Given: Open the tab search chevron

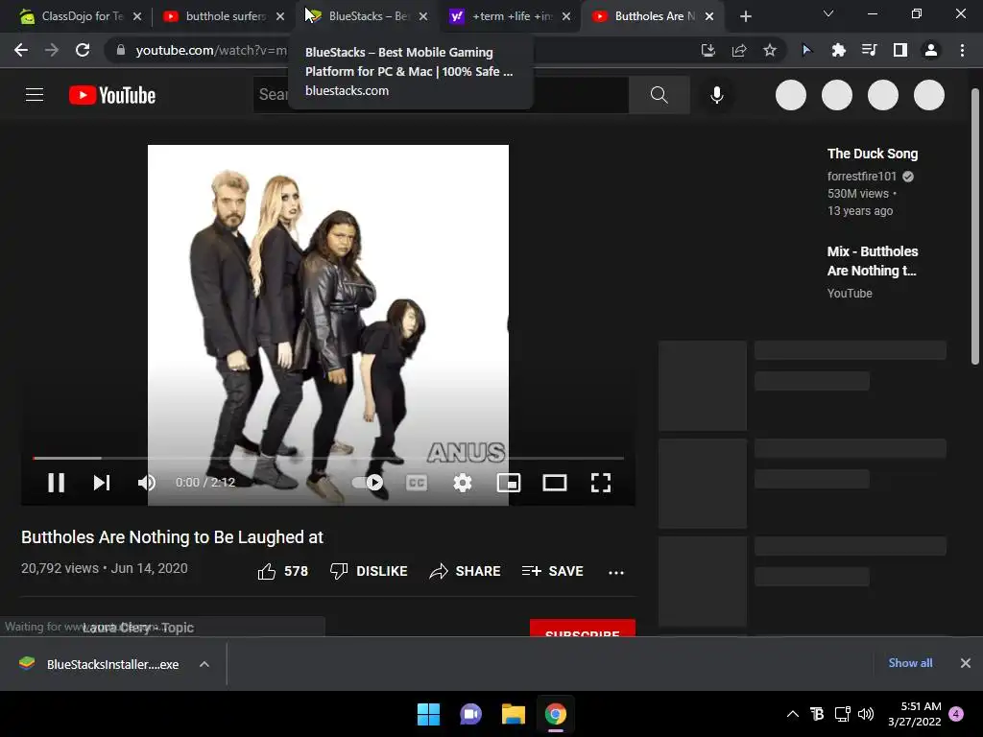Looking at the screenshot, I should click(828, 13).
